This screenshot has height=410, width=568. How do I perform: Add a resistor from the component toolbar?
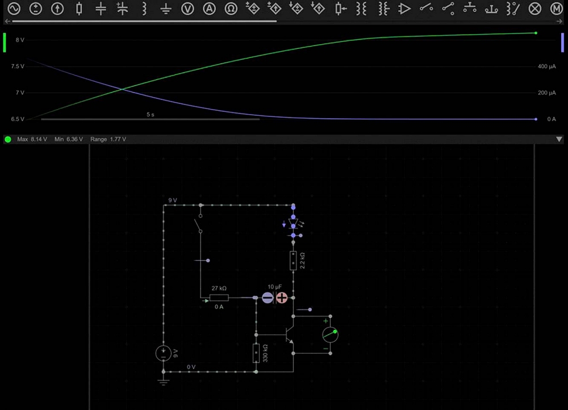pyautogui.click(x=79, y=9)
